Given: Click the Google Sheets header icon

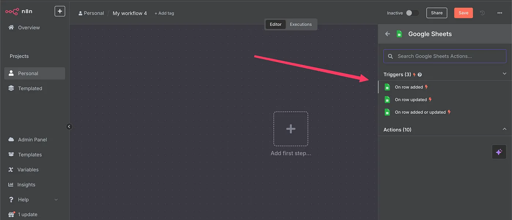Looking at the screenshot, I should [400, 34].
